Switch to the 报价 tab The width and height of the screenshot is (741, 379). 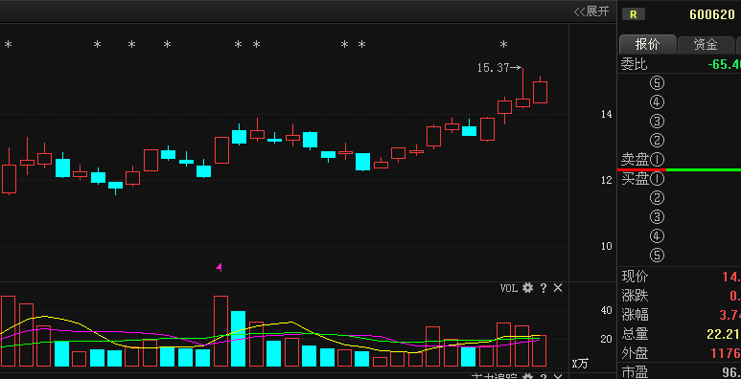pyautogui.click(x=647, y=44)
